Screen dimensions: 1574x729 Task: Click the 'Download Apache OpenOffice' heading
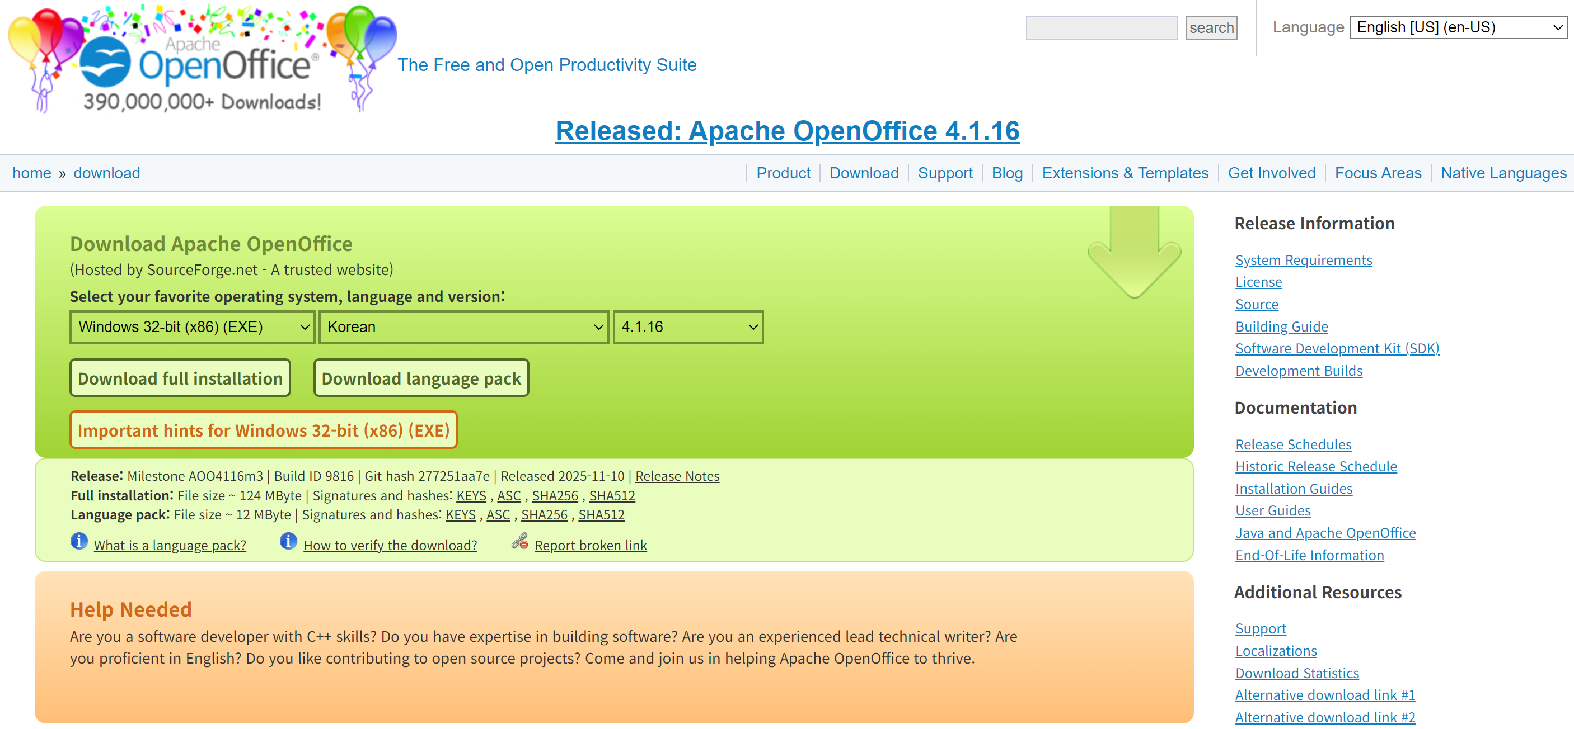(x=212, y=244)
